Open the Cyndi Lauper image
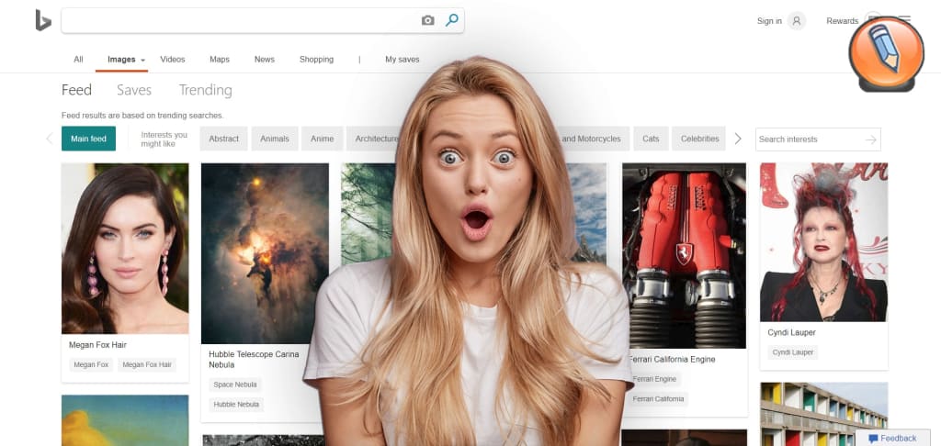The width and height of the screenshot is (941, 446). (823, 242)
